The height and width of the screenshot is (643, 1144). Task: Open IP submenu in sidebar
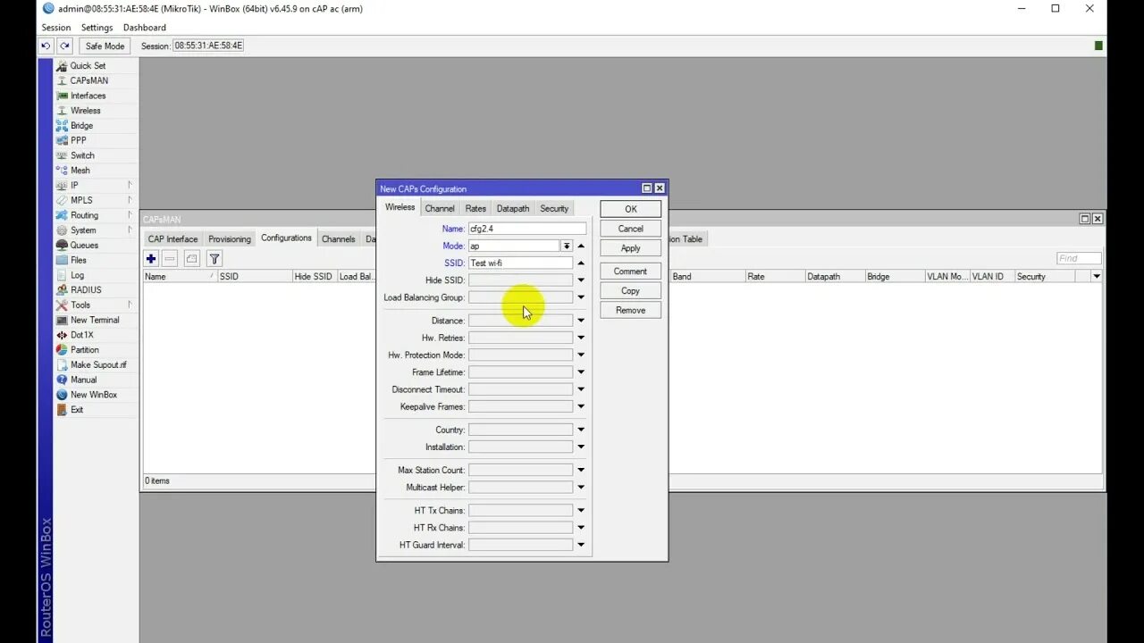(x=74, y=186)
